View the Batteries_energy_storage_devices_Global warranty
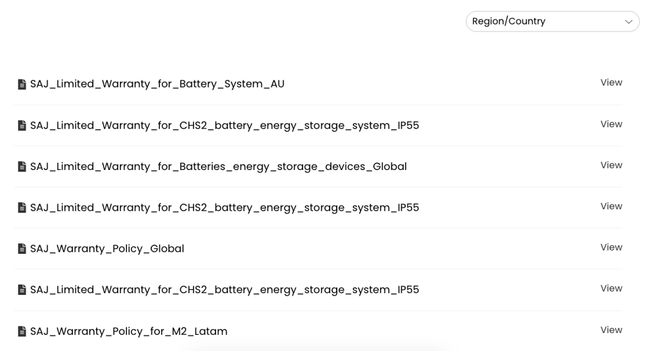Image resolution: width=645 pixels, height=351 pixels. pyautogui.click(x=611, y=165)
